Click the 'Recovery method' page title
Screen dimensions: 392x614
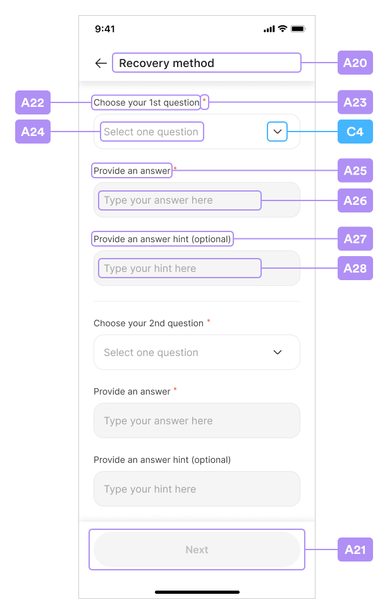pos(167,63)
